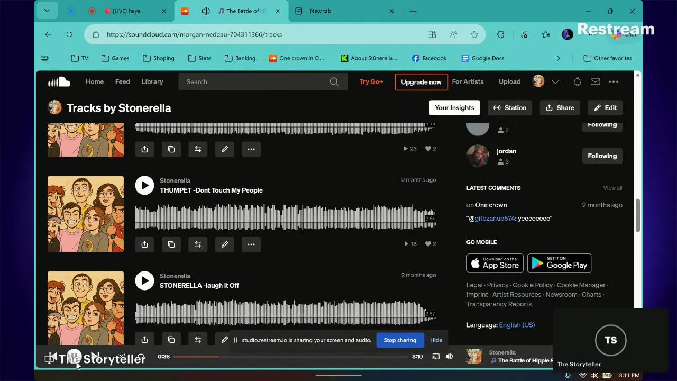Viewport: 677px width, 381px height.
Task: Seek within THUMPET waveform
Action: [x=286, y=218]
